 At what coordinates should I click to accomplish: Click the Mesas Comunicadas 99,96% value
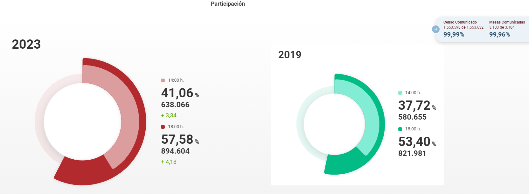pos(499,35)
